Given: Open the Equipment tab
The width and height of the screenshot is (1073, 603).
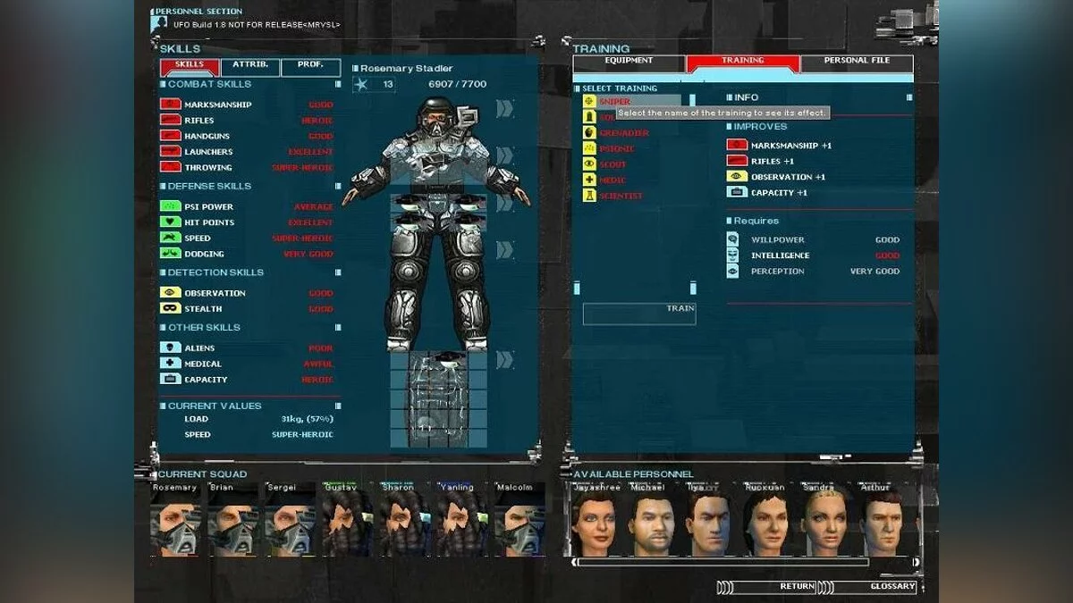Looking at the screenshot, I should coord(629,63).
